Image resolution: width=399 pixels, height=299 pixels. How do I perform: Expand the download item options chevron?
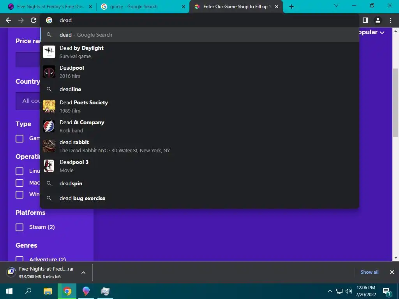click(83, 272)
